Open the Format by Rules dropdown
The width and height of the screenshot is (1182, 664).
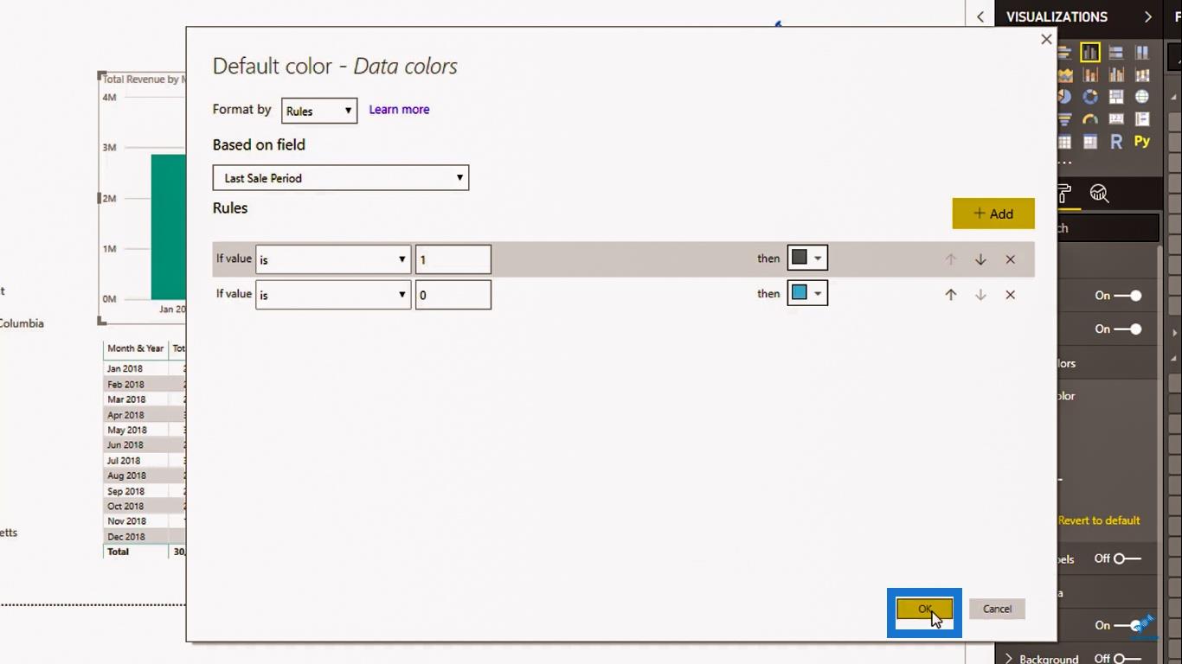(x=319, y=111)
